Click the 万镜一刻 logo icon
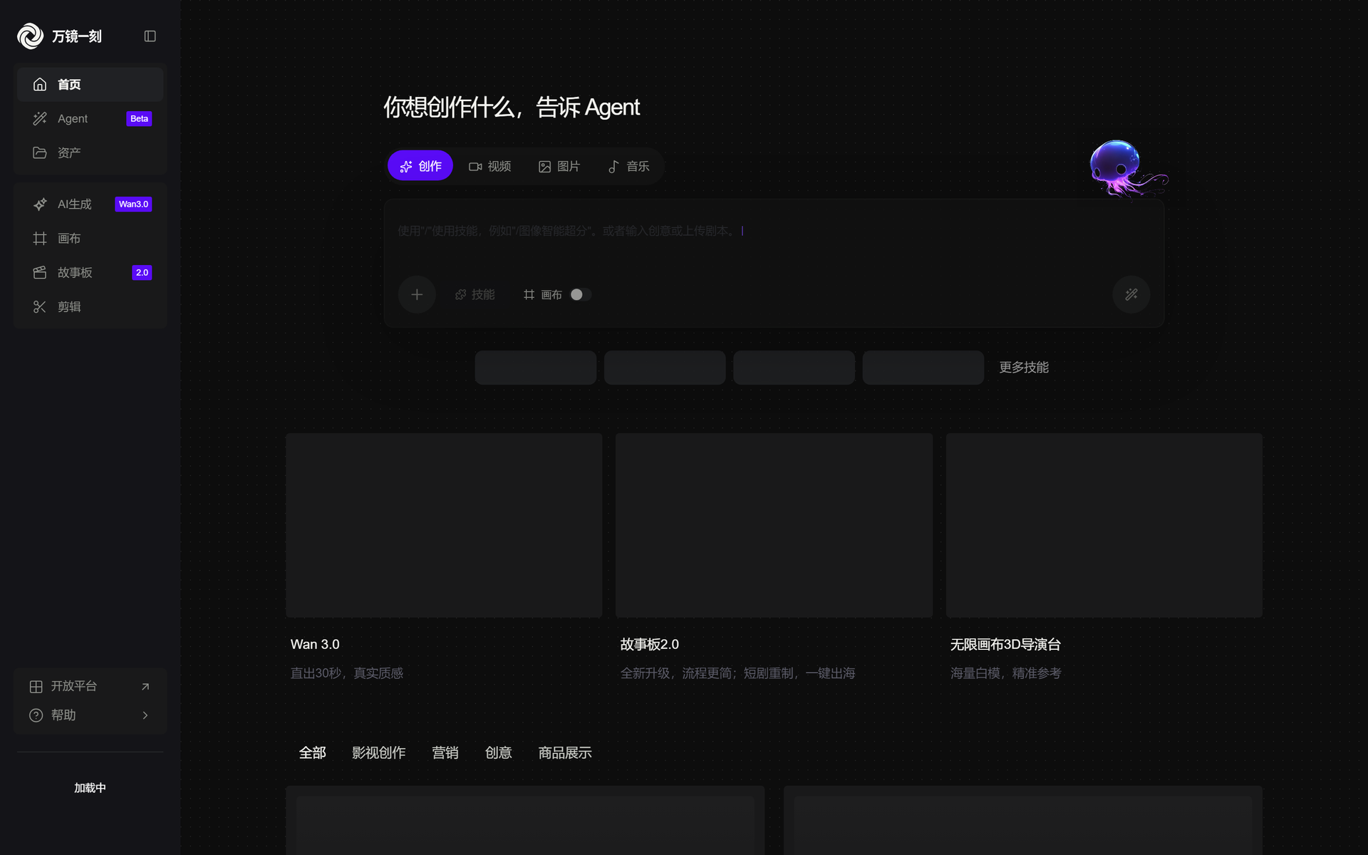The height and width of the screenshot is (855, 1368). pyautogui.click(x=30, y=36)
